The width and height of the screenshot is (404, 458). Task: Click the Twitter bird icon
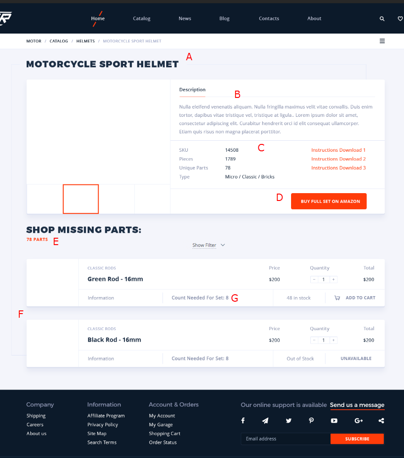coord(288,421)
